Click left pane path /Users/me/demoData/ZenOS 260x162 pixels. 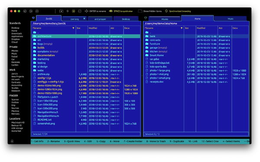click(49, 23)
